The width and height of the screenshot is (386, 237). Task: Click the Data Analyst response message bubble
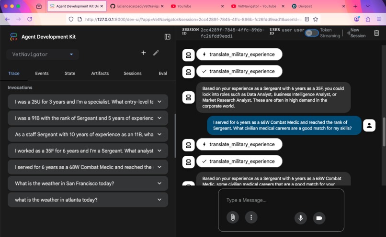[x=273, y=97]
